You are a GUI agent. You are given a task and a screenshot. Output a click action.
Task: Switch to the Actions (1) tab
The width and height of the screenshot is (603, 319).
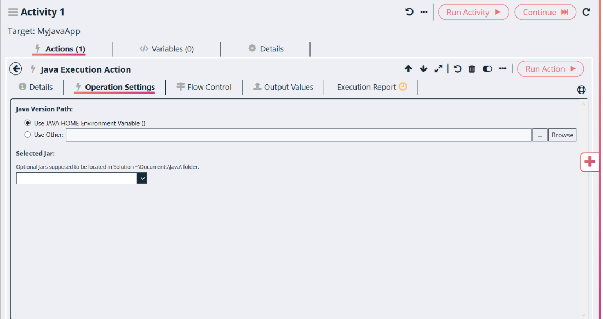click(59, 49)
